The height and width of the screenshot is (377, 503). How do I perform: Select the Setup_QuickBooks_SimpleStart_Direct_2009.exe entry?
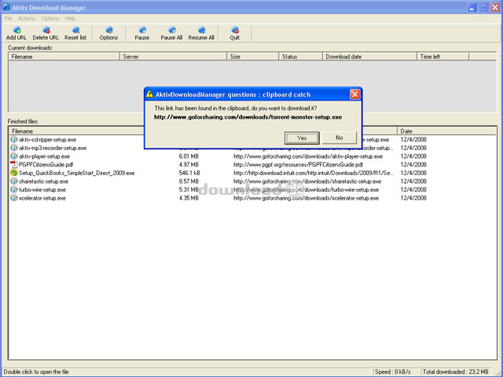tap(76, 173)
